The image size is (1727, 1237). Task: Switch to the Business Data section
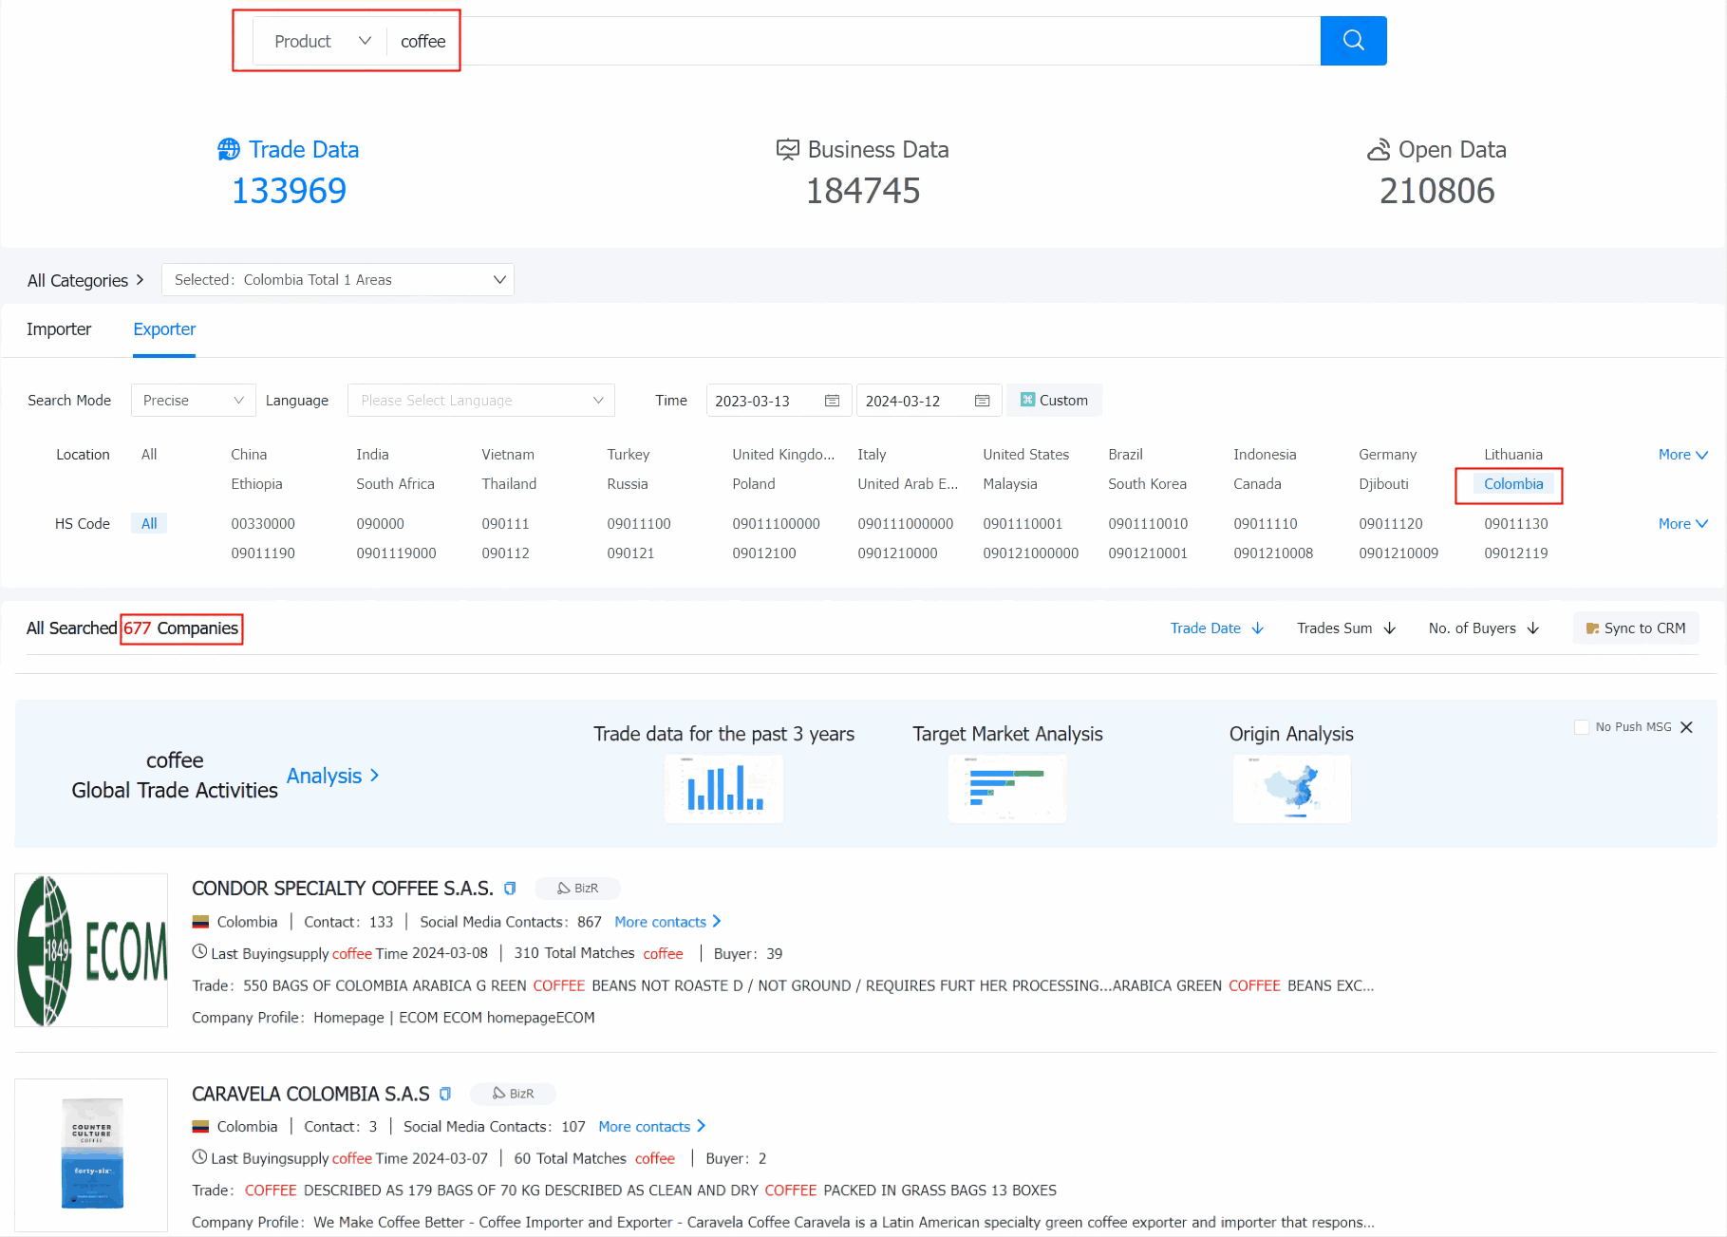pyautogui.click(x=862, y=150)
